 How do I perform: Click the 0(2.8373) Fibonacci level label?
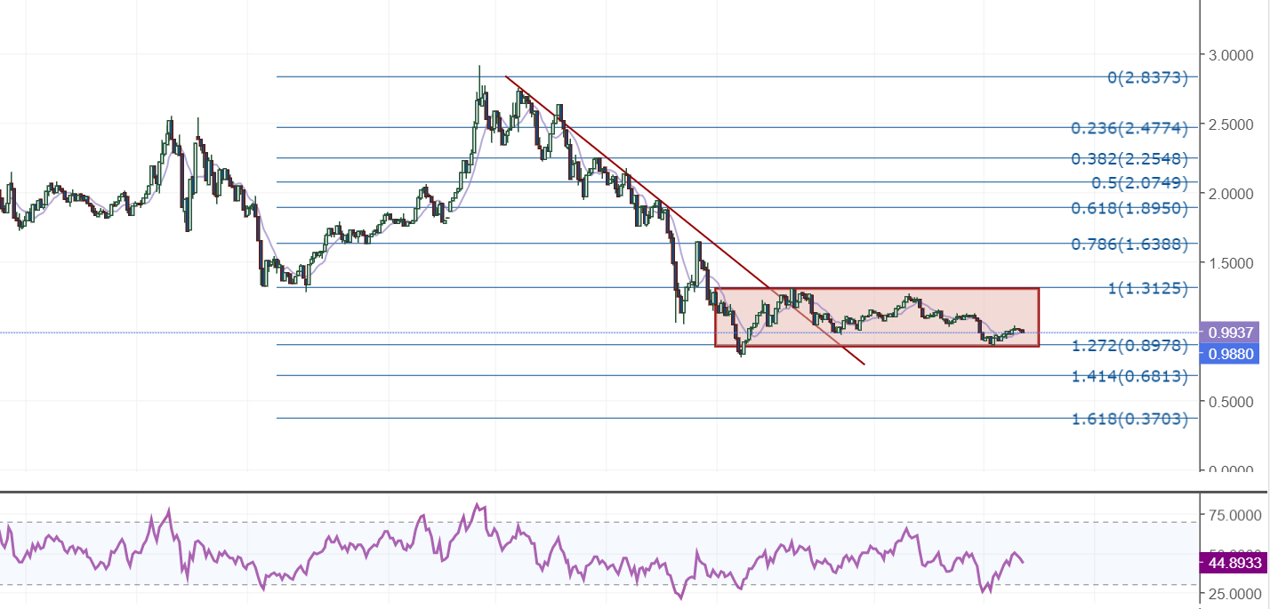[x=1147, y=77]
